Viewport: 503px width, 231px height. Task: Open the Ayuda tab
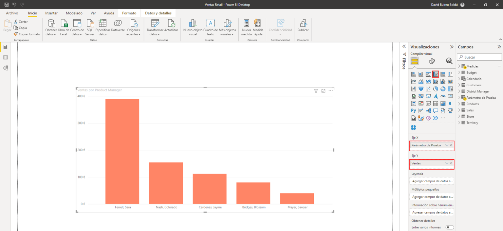pos(109,13)
